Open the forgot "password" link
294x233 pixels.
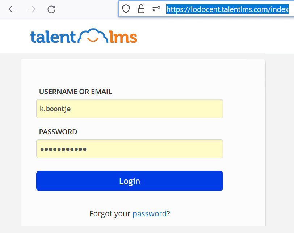coord(150,214)
